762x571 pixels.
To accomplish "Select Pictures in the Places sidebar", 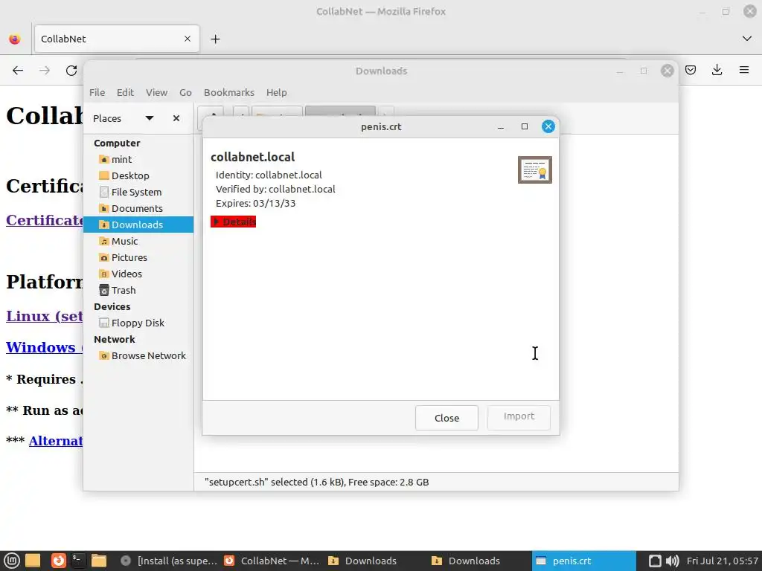I will point(138,257).
